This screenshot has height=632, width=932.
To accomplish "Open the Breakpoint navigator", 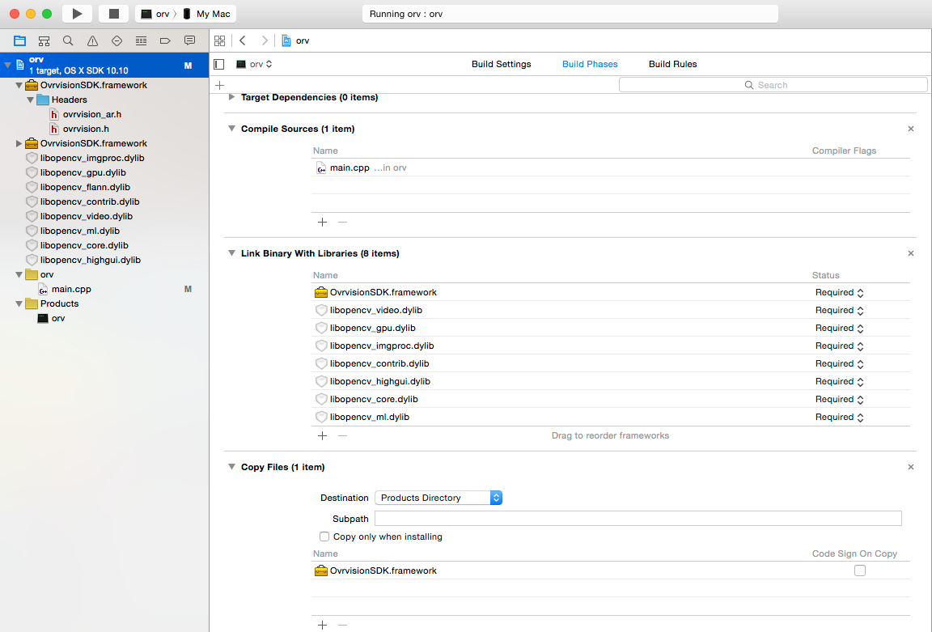I will pos(165,40).
